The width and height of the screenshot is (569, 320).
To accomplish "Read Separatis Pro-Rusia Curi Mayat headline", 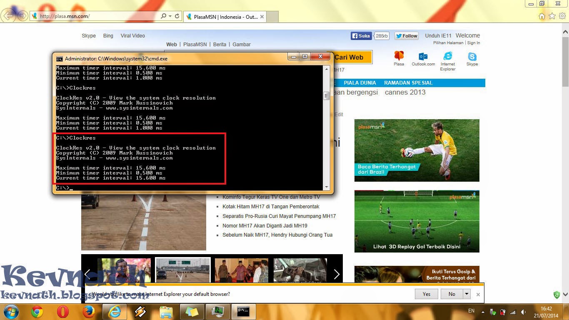I will click(x=279, y=216).
